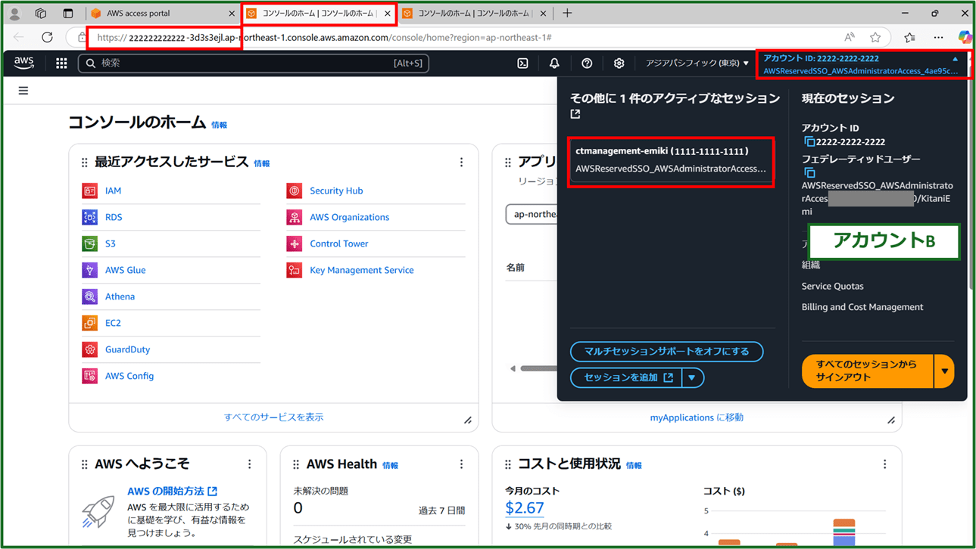Click the S3 service icon
The width and height of the screenshot is (976, 549).
click(x=89, y=243)
